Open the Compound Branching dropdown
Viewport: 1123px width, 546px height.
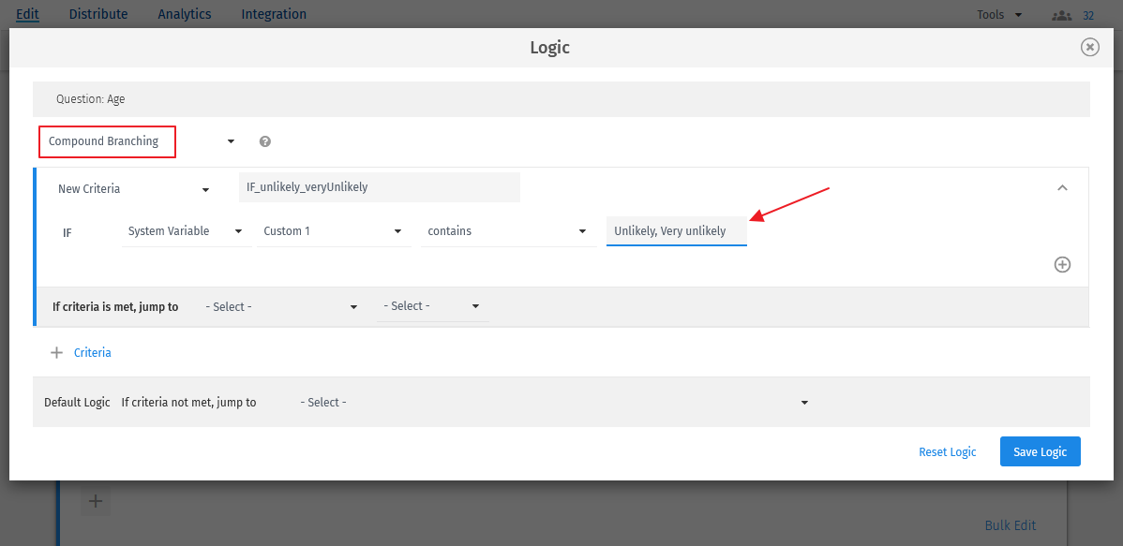(x=141, y=141)
